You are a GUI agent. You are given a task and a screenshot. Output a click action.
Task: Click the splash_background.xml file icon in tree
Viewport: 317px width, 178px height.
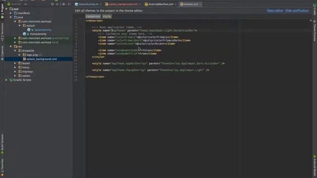pos(24,59)
